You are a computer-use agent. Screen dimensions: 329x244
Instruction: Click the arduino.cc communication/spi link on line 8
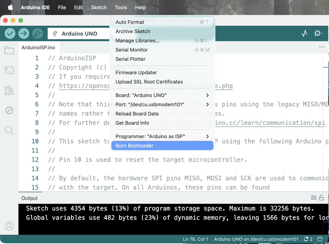pos(270,123)
